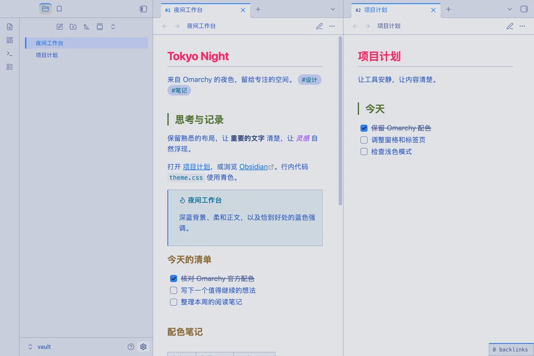Toggle the right sidebar
Screen dimensions: 534x356
[524, 9]
